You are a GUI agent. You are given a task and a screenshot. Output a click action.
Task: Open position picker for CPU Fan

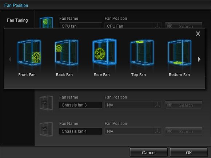coord(157,26)
